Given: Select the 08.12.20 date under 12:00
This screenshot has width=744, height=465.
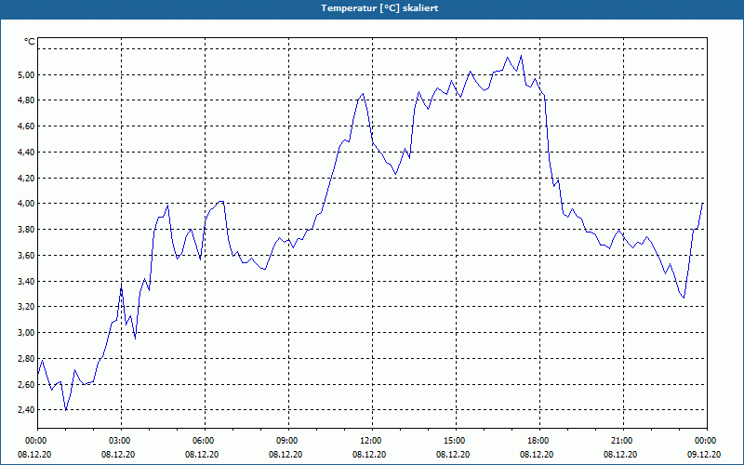Looking at the screenshot, I should (x=369, y=454).
